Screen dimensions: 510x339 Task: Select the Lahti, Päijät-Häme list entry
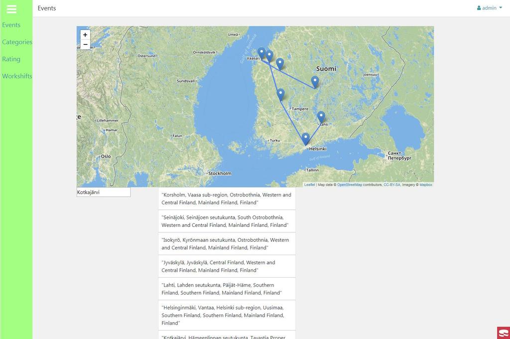click(227, 289)
